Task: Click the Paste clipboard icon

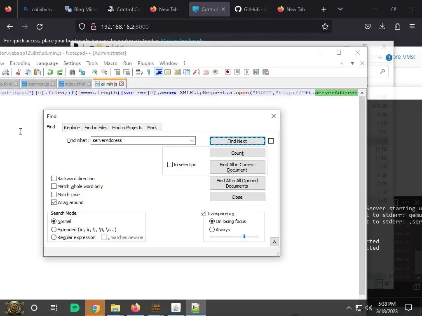Action: coord(38,72)
